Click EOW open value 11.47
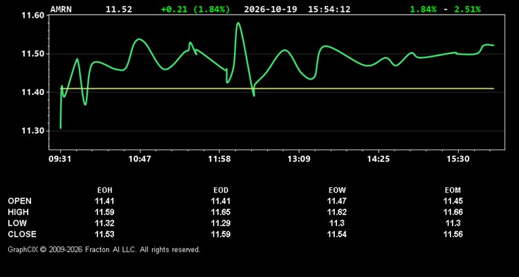519x277 pixels. pos(337,201)
